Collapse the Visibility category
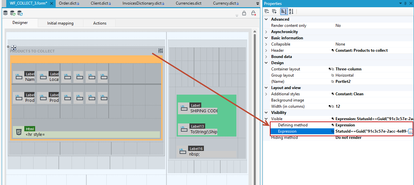 pos(266,113)
